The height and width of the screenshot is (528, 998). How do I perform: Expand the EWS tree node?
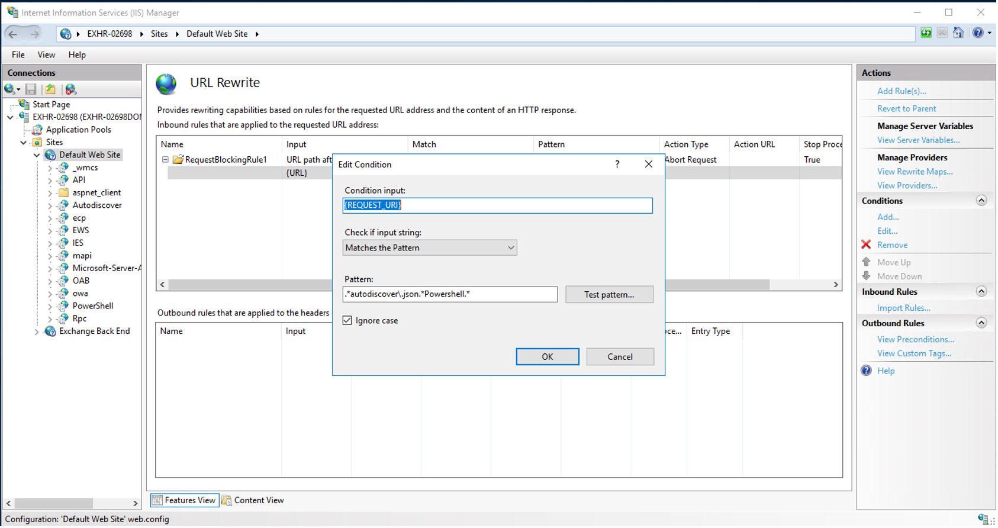point(50,231)
